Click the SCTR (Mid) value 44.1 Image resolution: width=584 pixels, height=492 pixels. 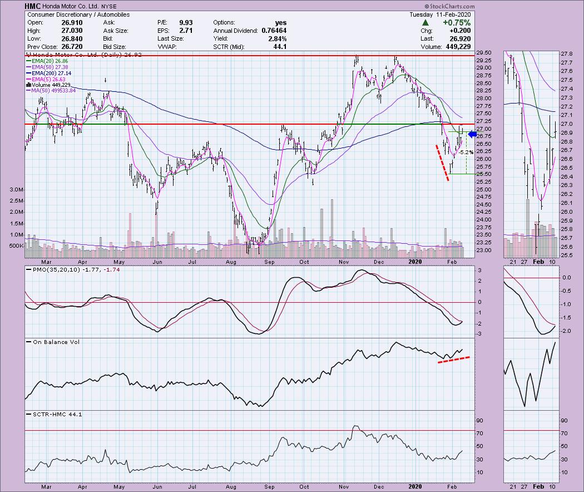280,47
